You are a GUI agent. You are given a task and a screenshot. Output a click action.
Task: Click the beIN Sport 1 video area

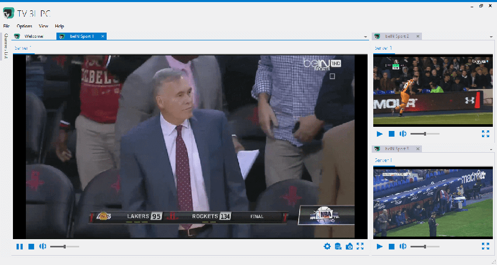pyautogui.click(x=190, y=147)
